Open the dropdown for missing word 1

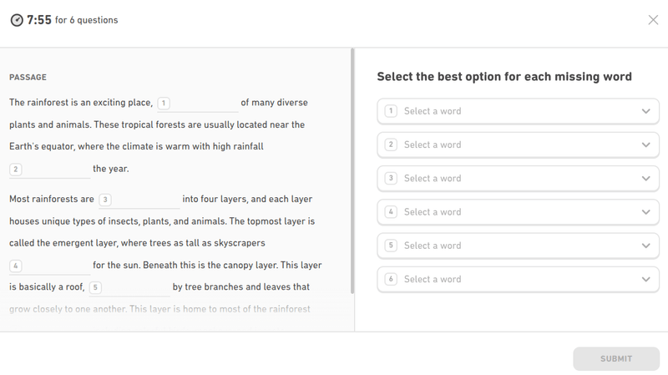pos(518,111)
